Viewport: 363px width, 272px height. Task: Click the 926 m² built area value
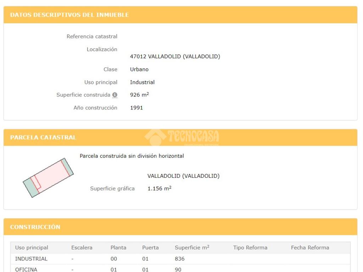click(x=139, y=95)
